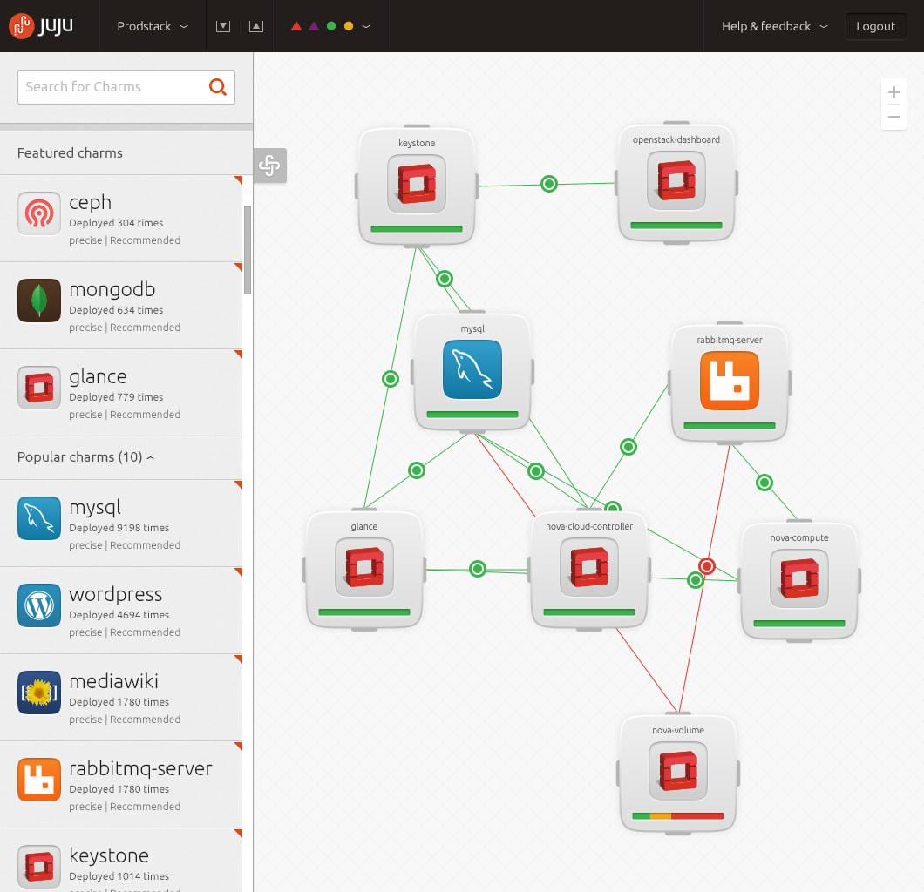Toggle the sidebar collapse handle icon

tap(270, 166)
